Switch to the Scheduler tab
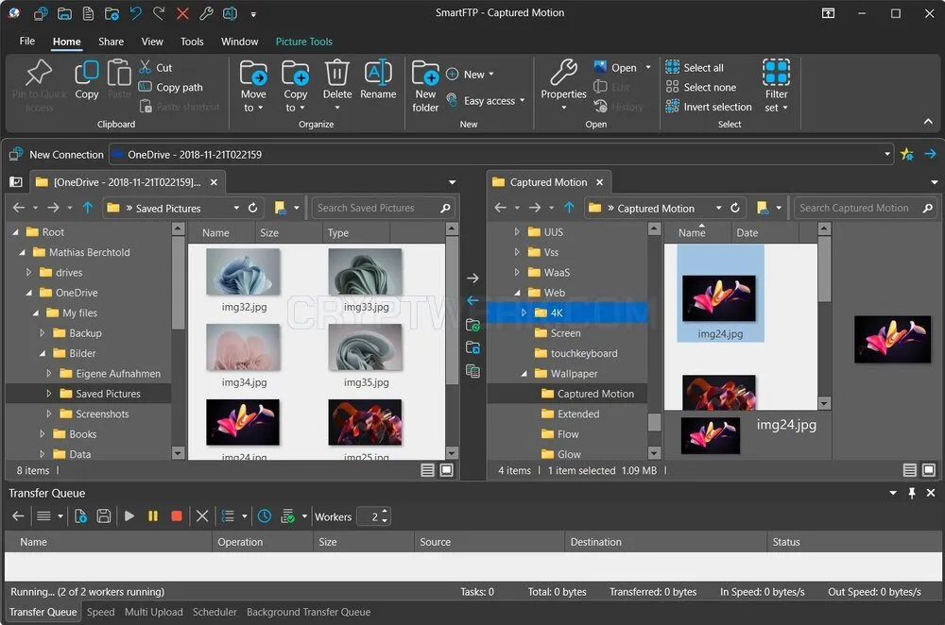This screenshot has height=625, width=945. (x=215, y=612)
